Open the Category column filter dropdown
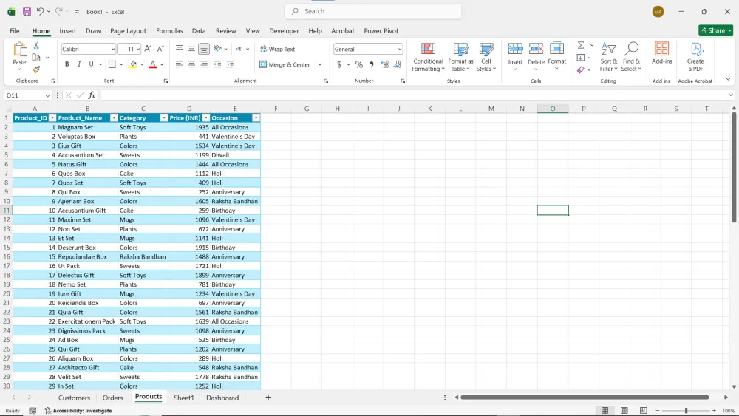 163,117
